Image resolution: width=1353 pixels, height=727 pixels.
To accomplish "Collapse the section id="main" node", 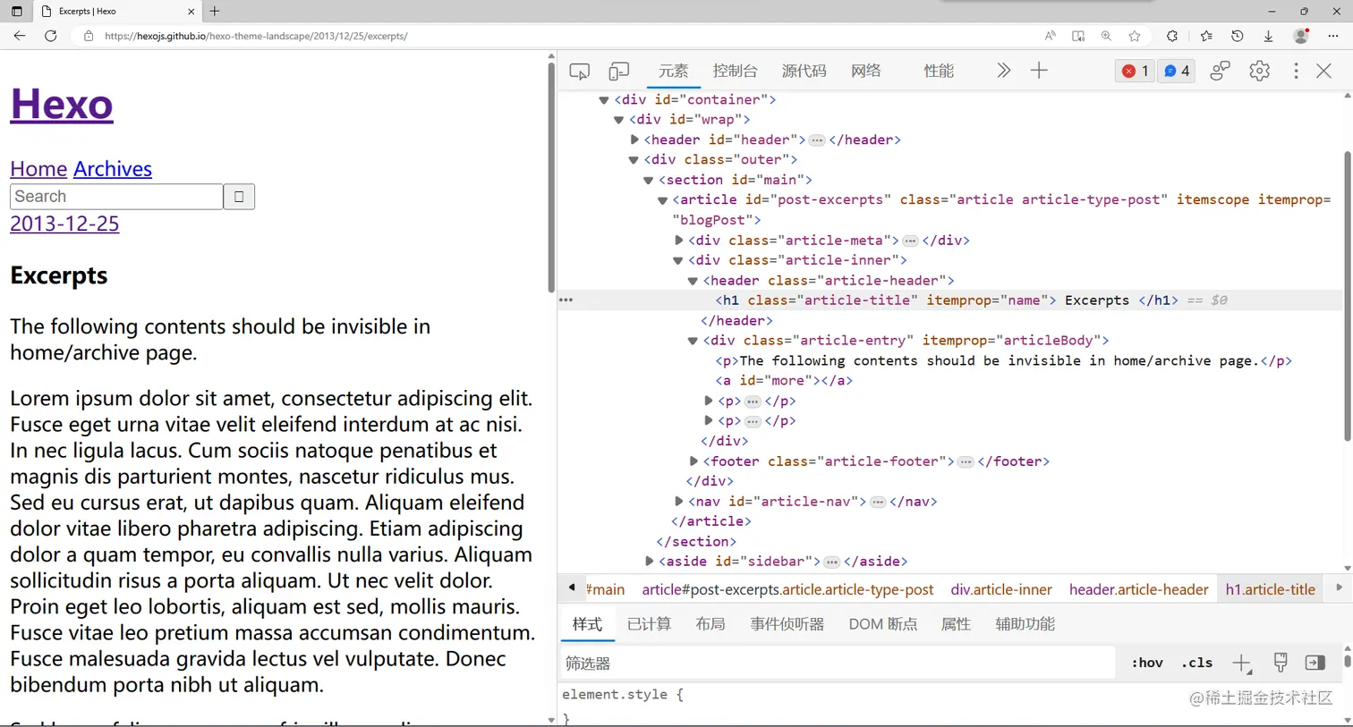I will point(649,180).
